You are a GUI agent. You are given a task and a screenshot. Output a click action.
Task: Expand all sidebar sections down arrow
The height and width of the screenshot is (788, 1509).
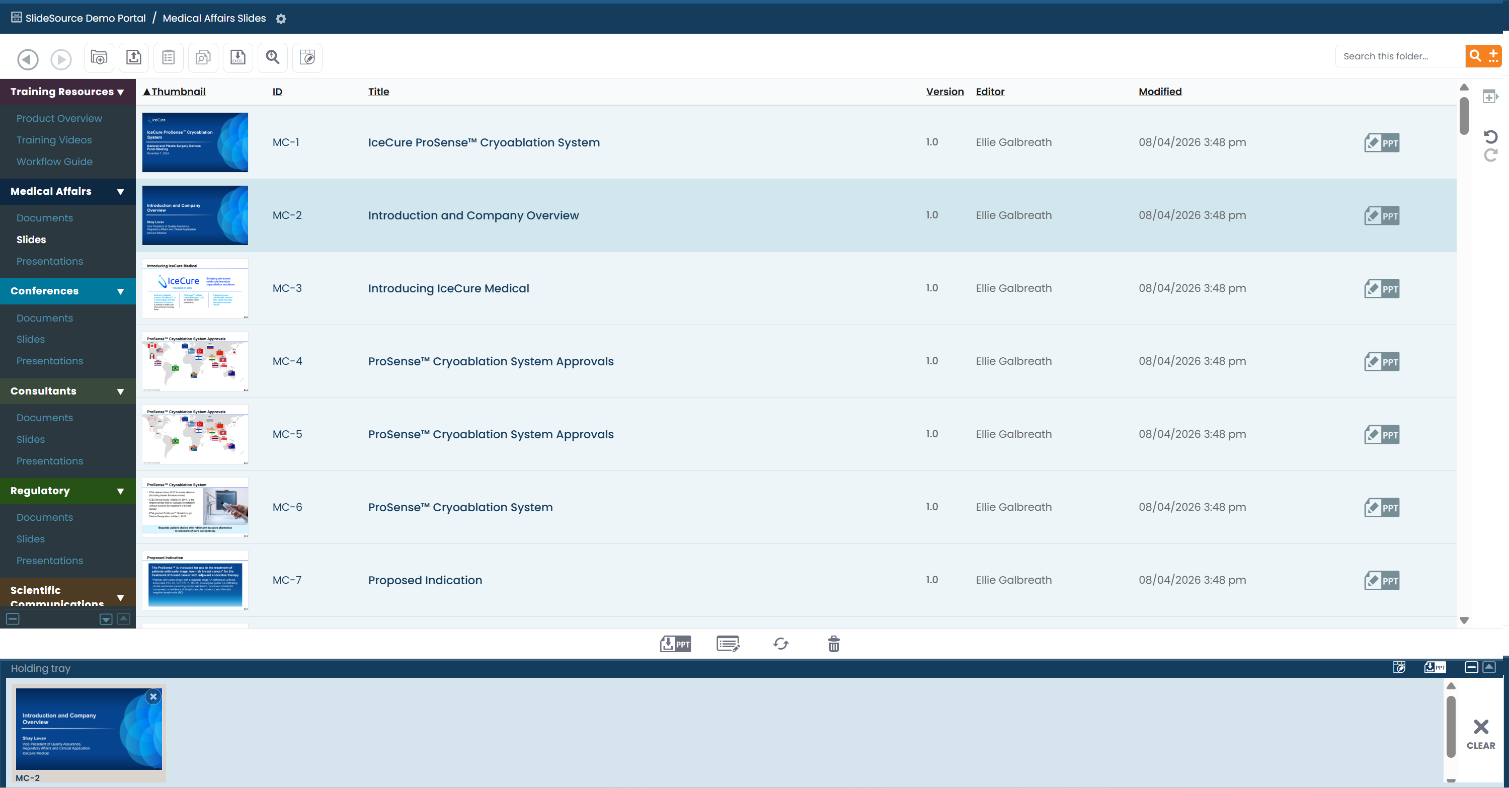(106, 619)
